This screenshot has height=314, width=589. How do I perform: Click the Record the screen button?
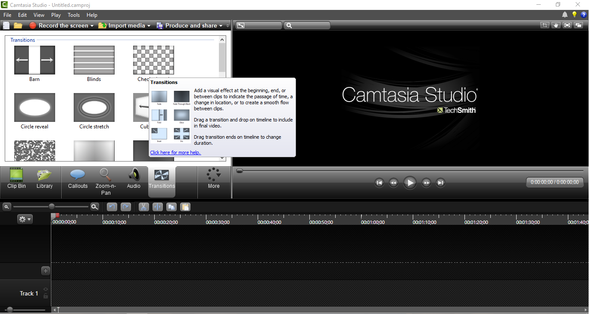pyautogui.click(x=58, y=25)
